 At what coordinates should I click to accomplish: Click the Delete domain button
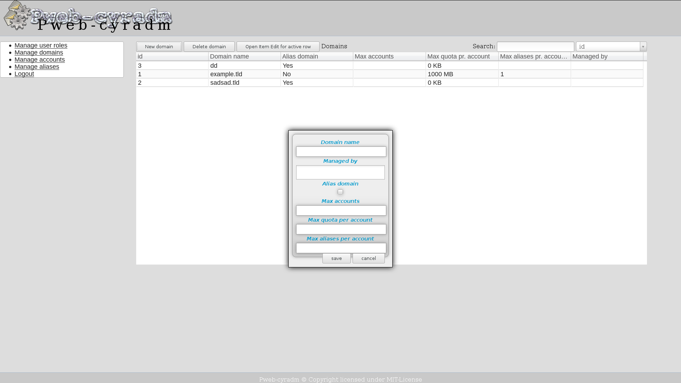[x=209, y=46]
